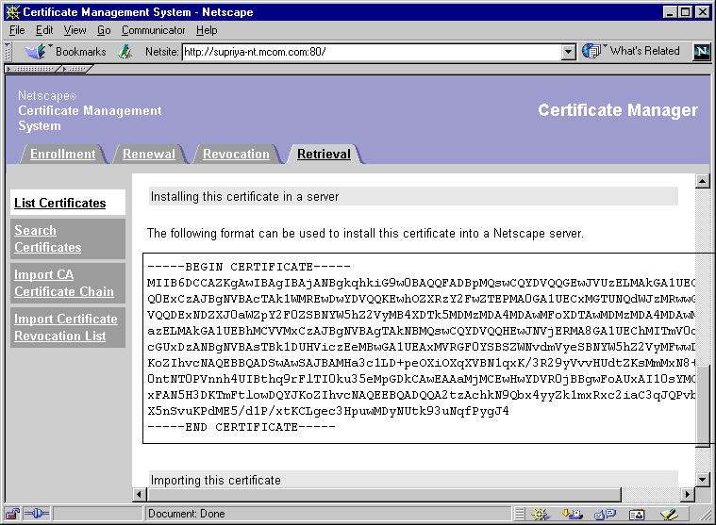Open Navigator from the component bar ship wheel
The height and width of the screenshot is (525, 716).
point(541,515)
